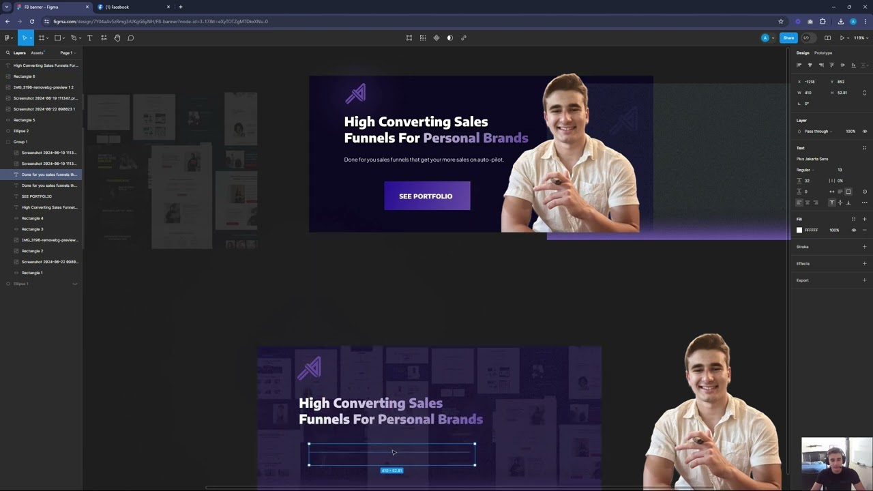Add a new fill with plus icon
Screen dimensions: 873x491
coord(864,219)
